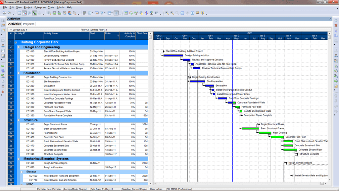Viewport: 339px width, 191px height.
Task: Click the Add plus icon in right sidebar
Action: click(336, 20)
